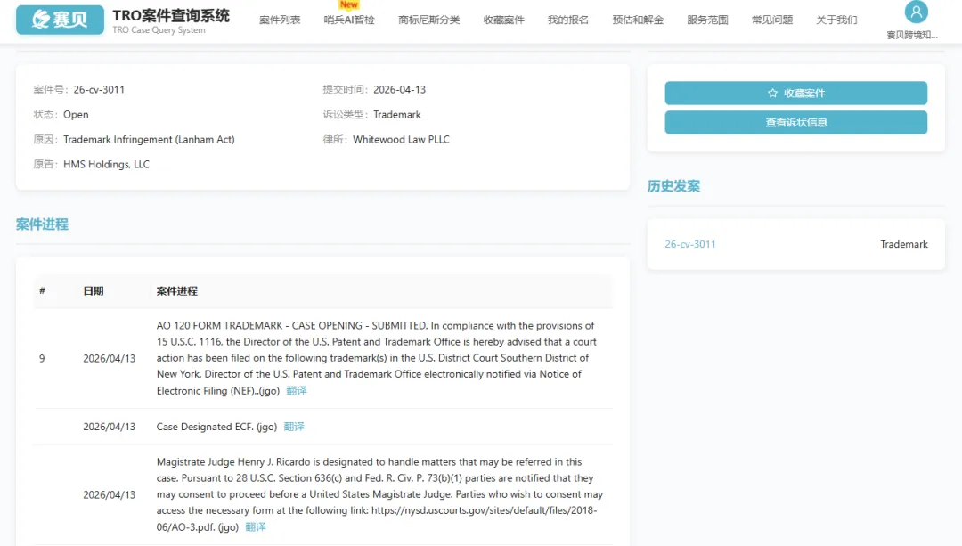Screen dimensions: 962x546
Task: Select the 诉讼类型 value Trademark
Action: click(397, 115)
